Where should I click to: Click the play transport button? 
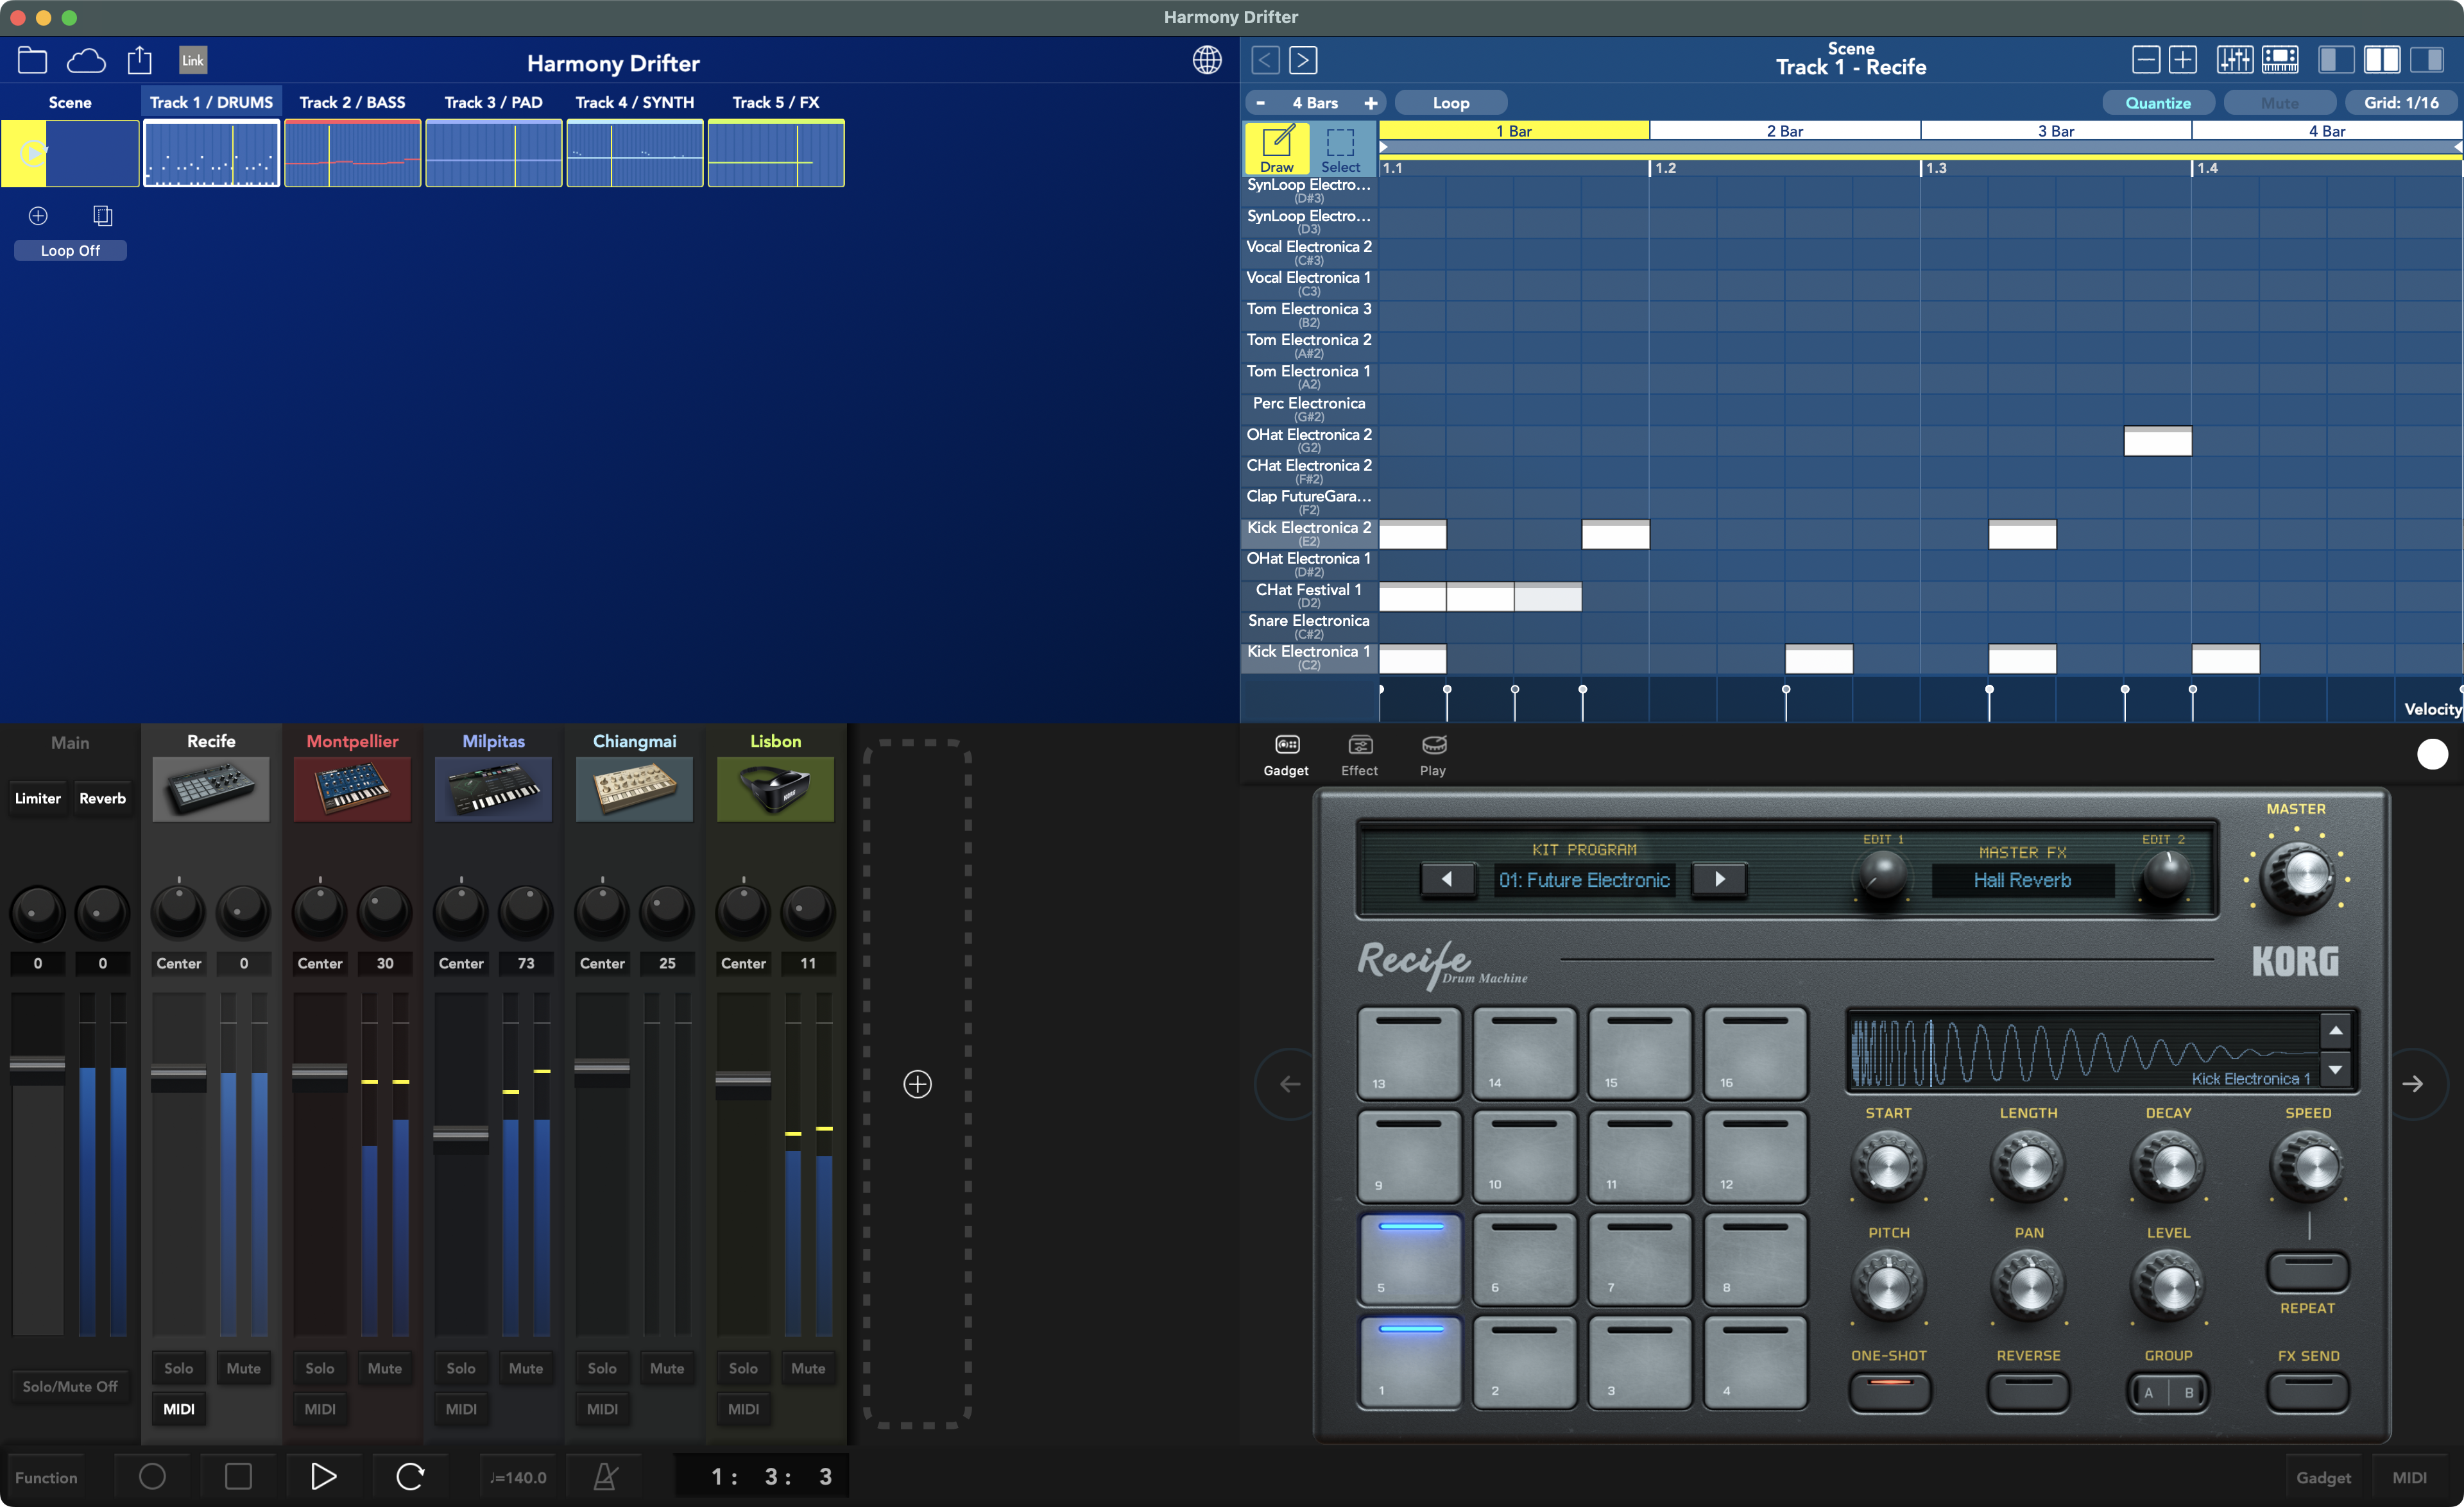pos(323,1476)
